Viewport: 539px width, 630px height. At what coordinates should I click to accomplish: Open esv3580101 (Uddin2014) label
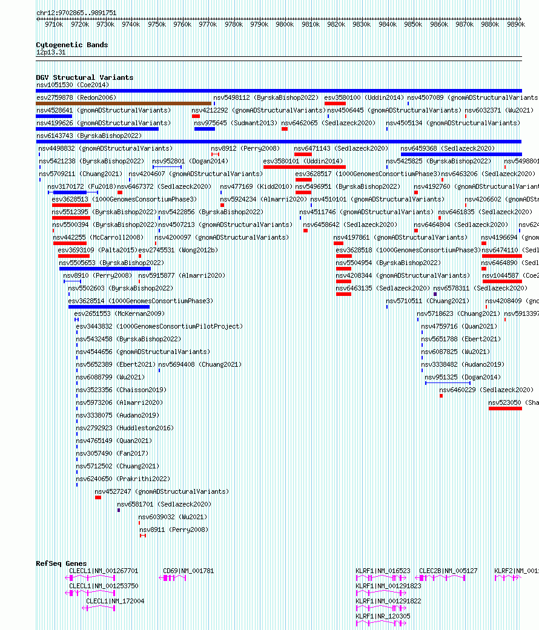coord(303,161)
